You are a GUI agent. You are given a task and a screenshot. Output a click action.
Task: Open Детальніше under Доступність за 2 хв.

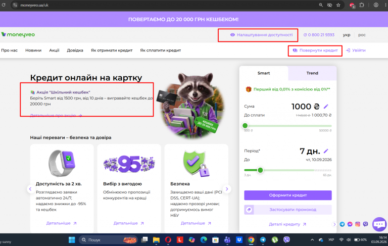point(61,223)
